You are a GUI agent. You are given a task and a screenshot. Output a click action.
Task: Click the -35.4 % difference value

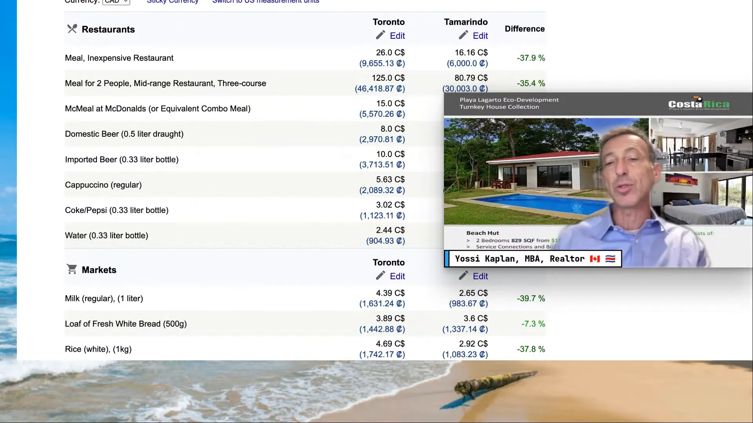pos(531,83)
